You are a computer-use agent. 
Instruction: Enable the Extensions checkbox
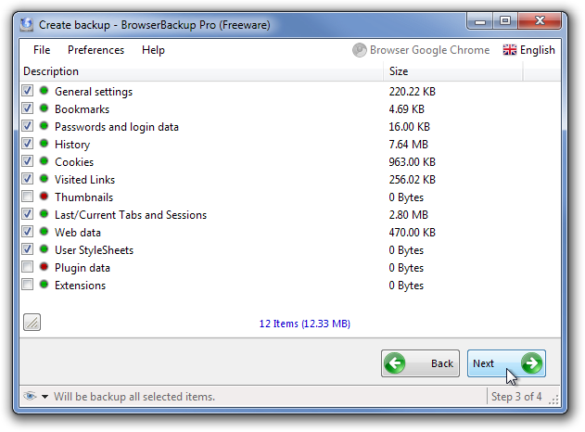[x=27, y=285]
